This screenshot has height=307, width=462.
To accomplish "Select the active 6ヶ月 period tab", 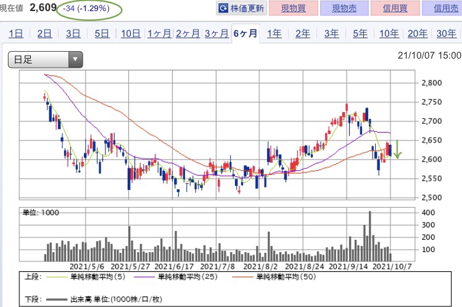I will point(245,33).
